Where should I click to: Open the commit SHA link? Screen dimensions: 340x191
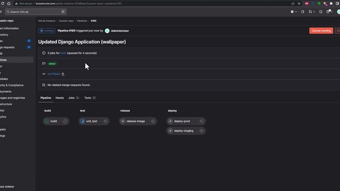pos(54,74)
